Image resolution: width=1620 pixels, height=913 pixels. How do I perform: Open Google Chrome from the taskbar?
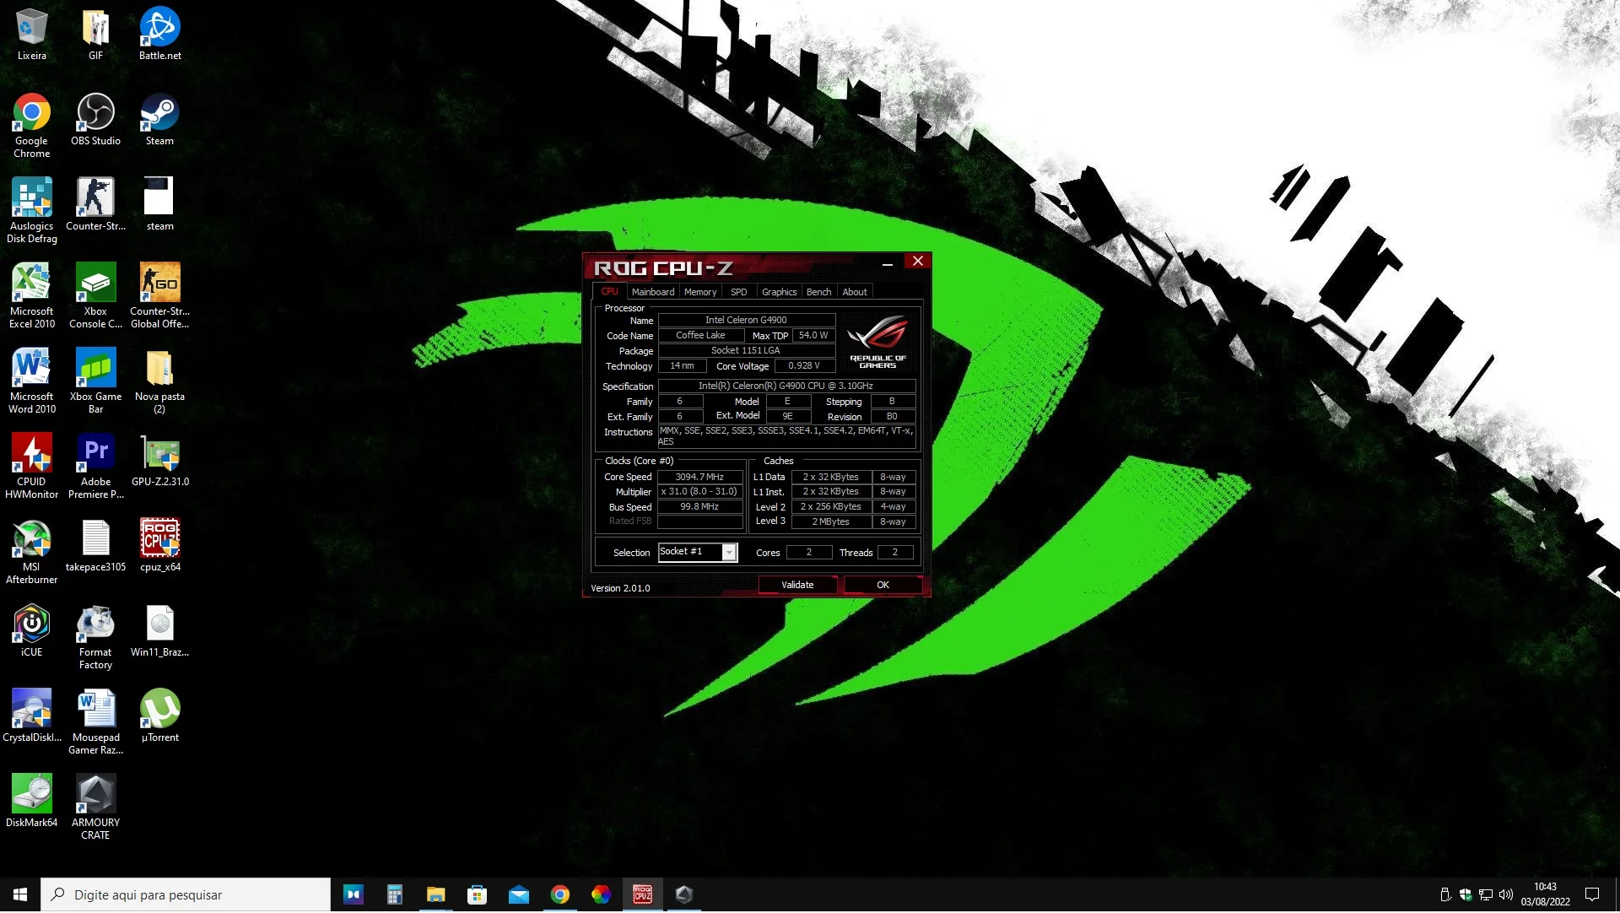click(560, 895)
